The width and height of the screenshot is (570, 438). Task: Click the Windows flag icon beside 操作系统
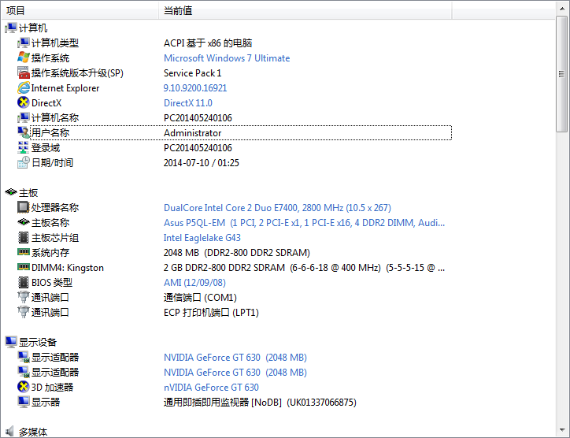(24, 58)
